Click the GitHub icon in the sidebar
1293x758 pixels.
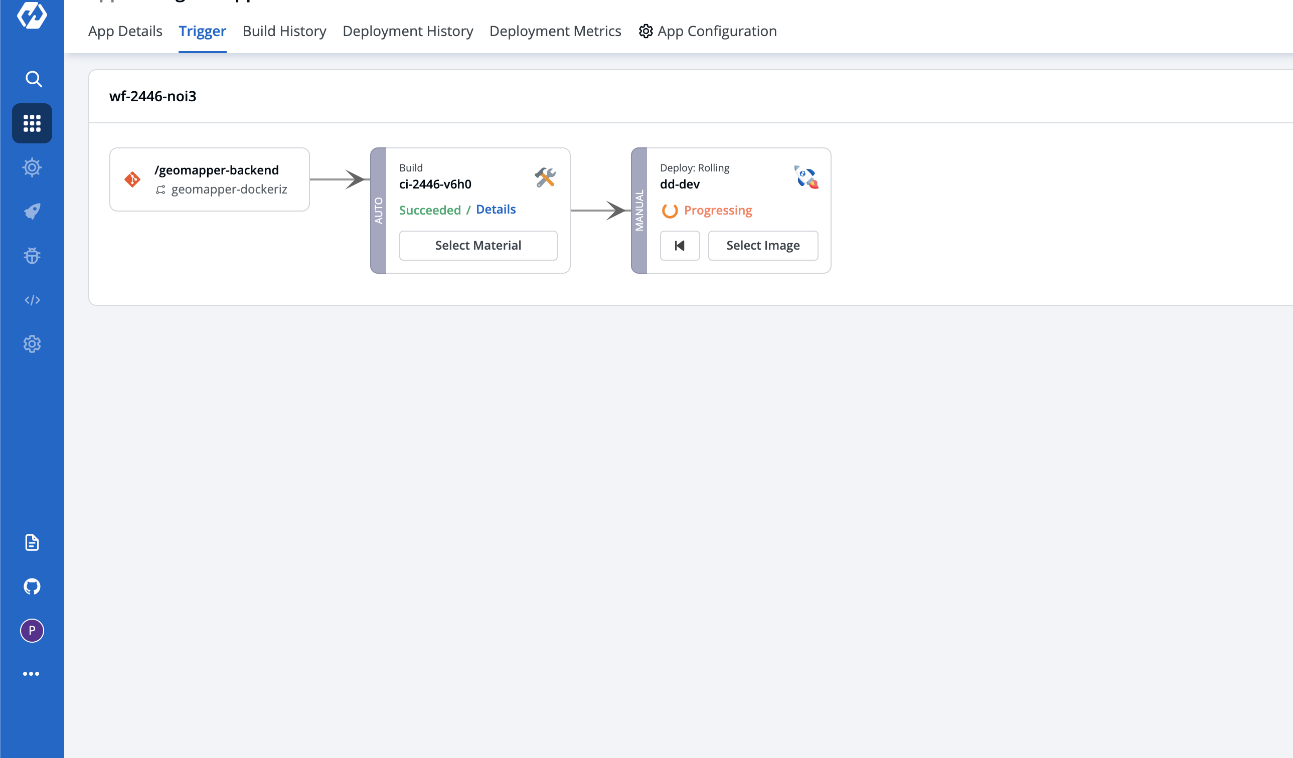point(32,586)
